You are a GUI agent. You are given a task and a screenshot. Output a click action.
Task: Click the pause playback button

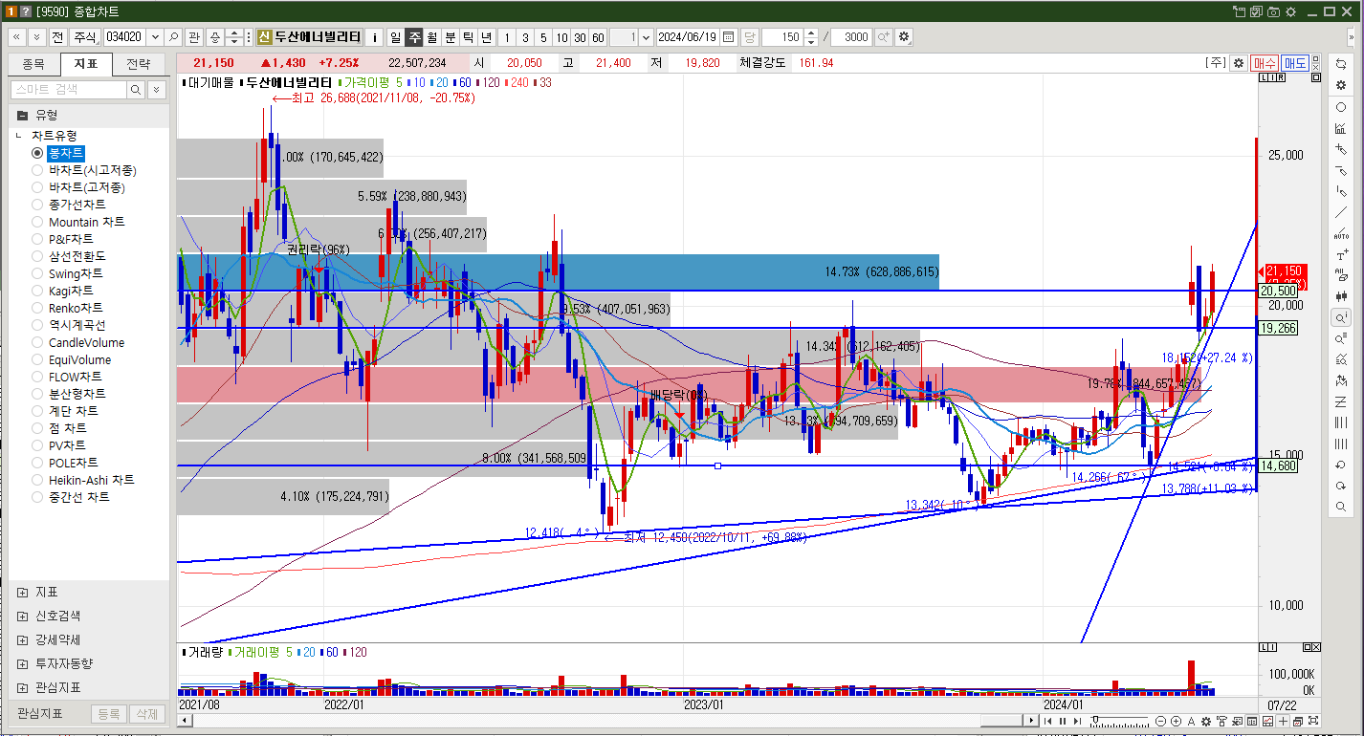[x=1063, y=721]
